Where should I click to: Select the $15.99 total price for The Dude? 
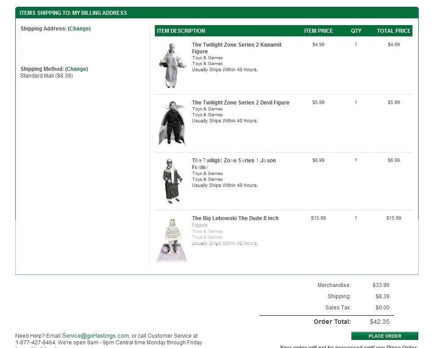[x=394, y=218]
